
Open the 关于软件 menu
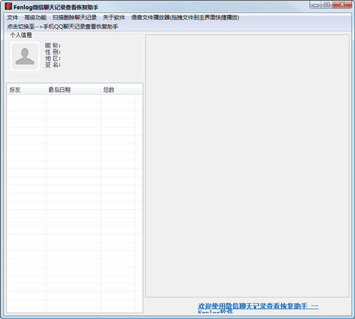[114, 18]
